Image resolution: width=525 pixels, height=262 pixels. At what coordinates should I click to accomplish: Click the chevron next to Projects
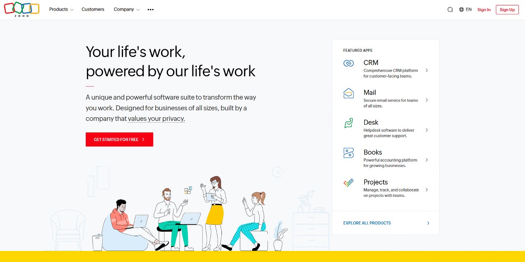[427, 190]
